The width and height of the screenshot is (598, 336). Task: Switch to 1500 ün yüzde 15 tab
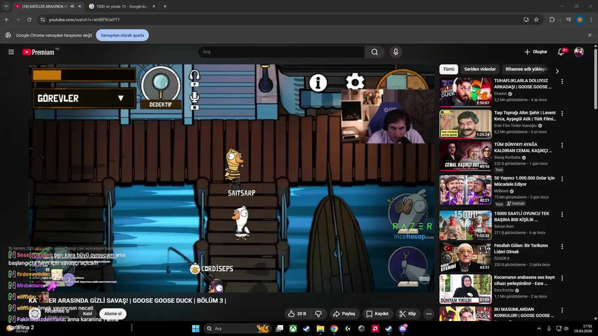pos(122,7)
